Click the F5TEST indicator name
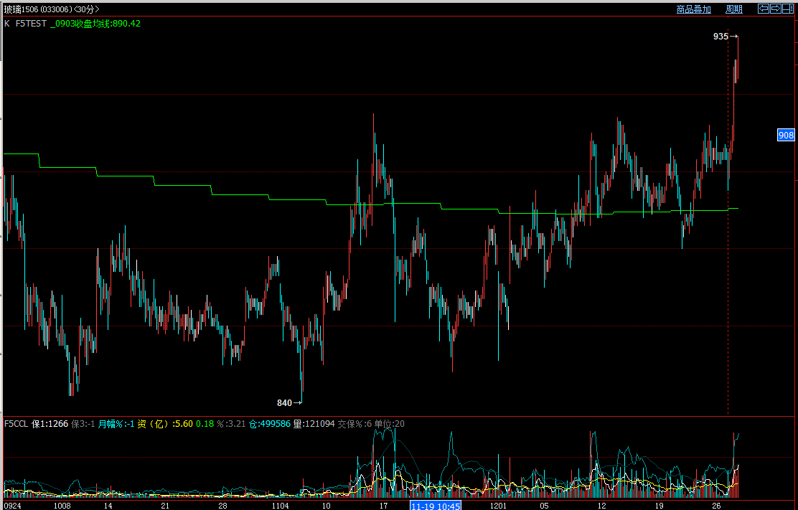Viewport: 798px width, 510px height. 31,24
